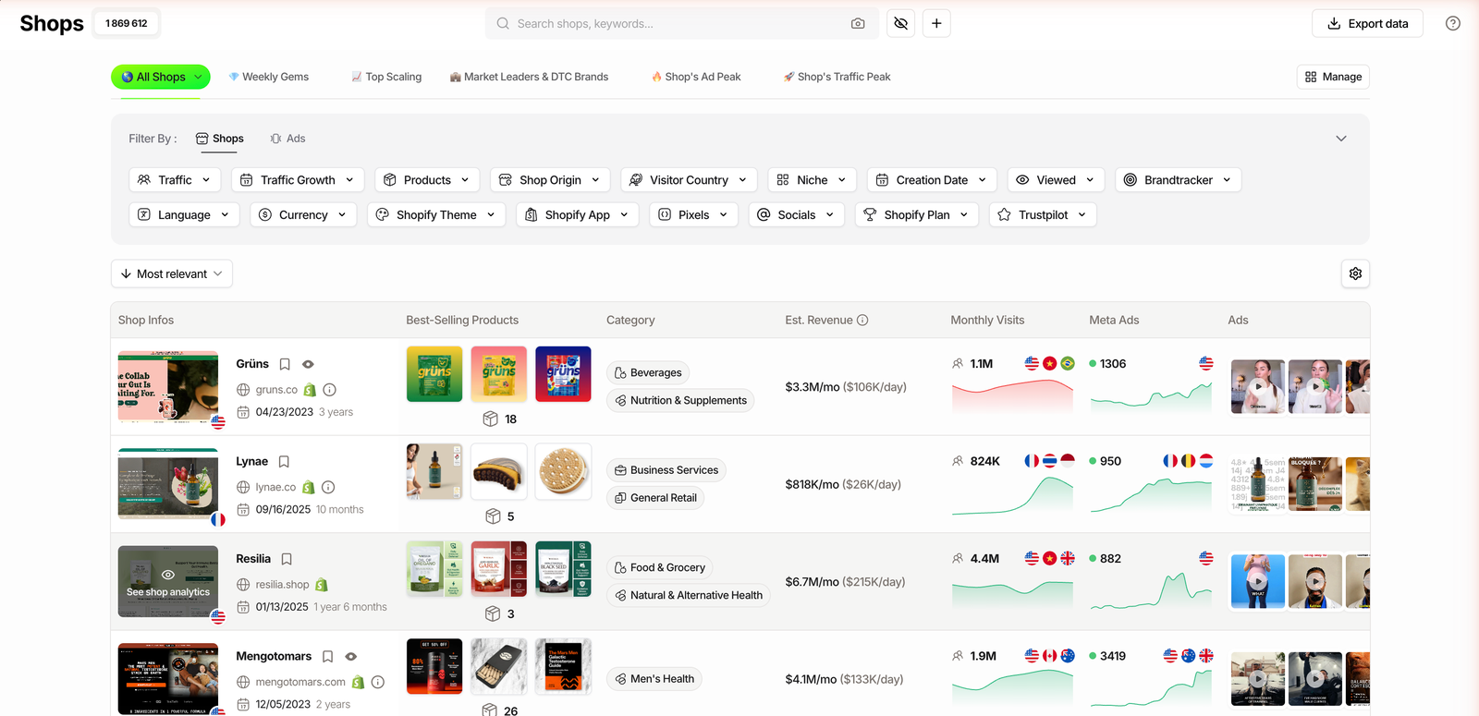Viewport: 1479px width, 716px height.
Task: Click the Shopify icon beside resilia.shop
Action: click(x=322, y=585)
